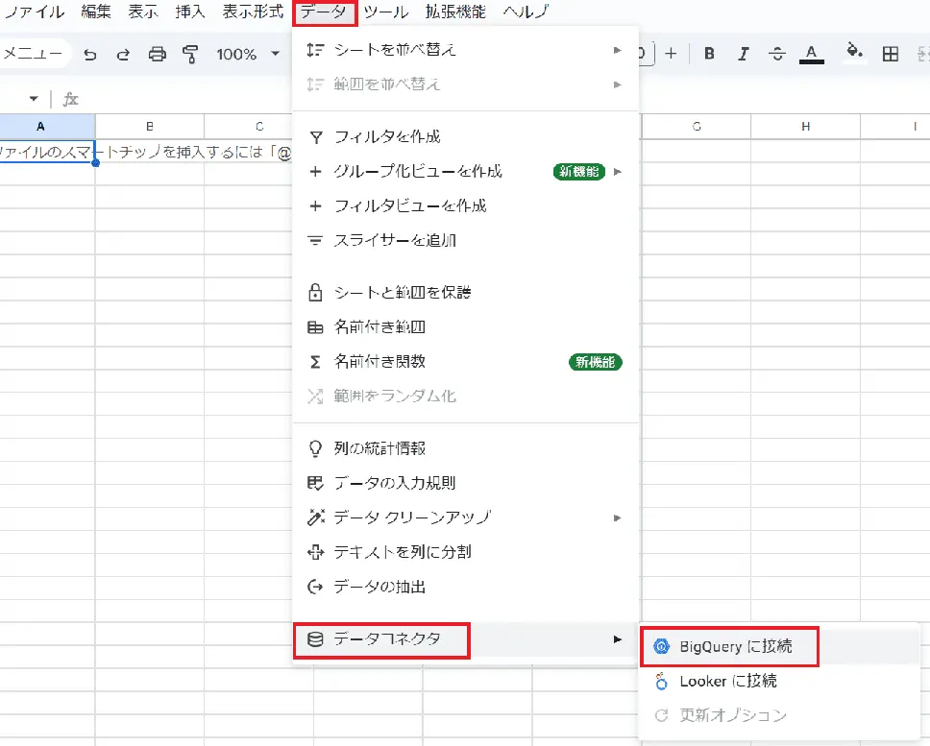This screenshot has width=930, height=746.
Task: Expand データ クリーンアップ submenu arrow
Action: [618, 517]
